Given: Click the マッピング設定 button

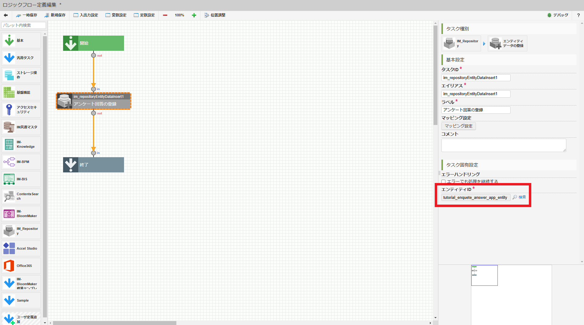Looking at the screenshot, I should (x=458, y=126).
